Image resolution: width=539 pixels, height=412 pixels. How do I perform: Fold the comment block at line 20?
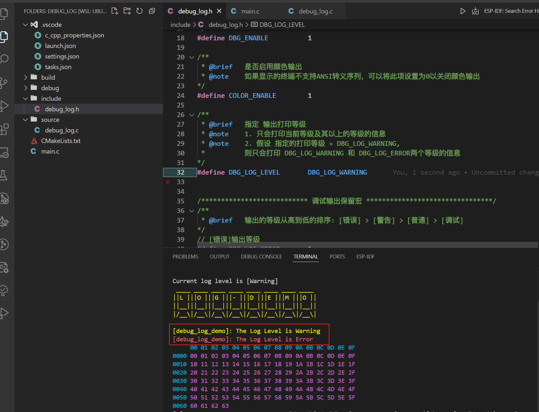(192, 57)
